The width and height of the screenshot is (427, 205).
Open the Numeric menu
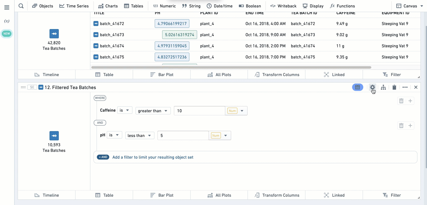point(164,6)
